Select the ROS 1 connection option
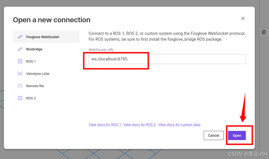Image resolution: width=269 pixels, height=159 pixels. pyautogui.click(x=46, y=61)
